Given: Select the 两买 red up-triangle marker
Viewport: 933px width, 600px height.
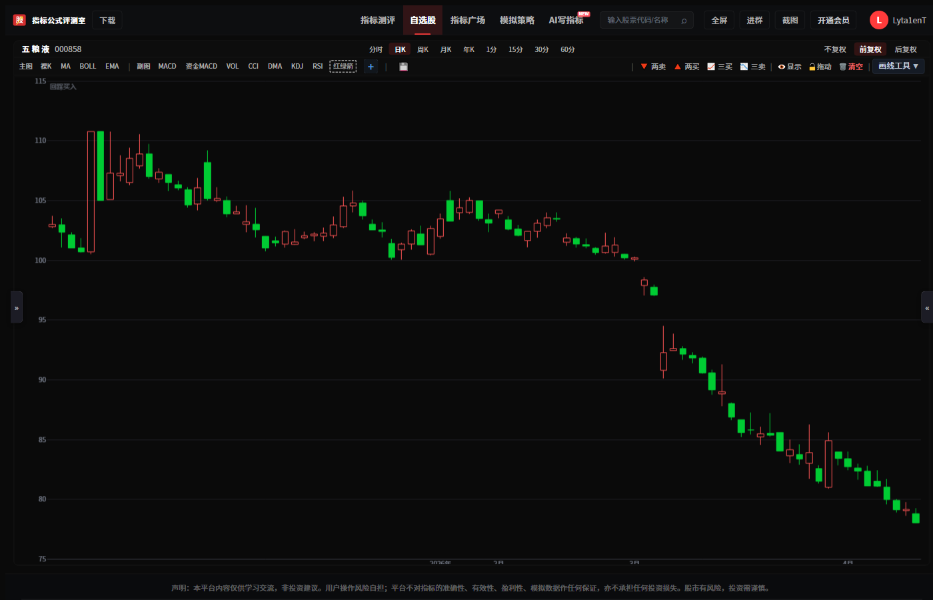Looking at the screenshot, I should [686, 67].
